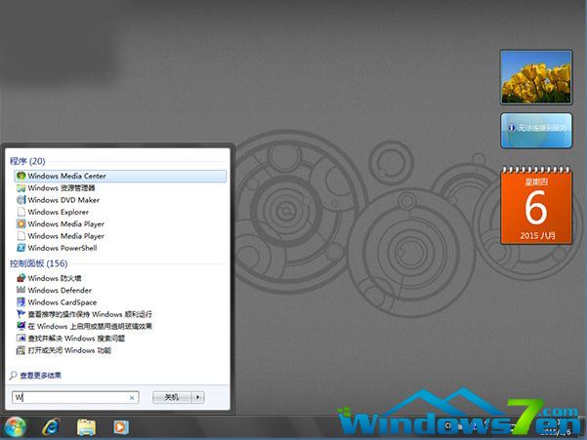Screen dimensions: 587x440
Task: Expand the shutdown options arrow
Action: click(x=197, y=397)
